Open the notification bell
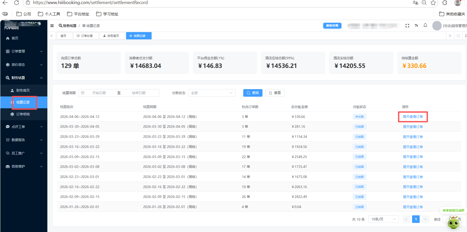The width and height of the screenshot is (467, 232). point(425,25)
